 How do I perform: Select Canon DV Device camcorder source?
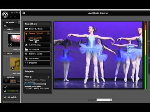point(37,29)
